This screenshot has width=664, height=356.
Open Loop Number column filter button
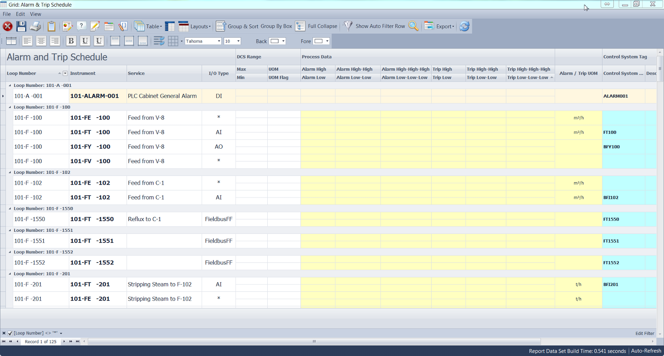pos(65,73)
